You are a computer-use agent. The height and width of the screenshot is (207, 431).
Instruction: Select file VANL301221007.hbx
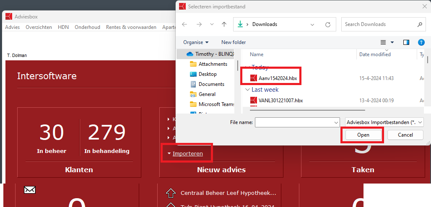(277, 100)
